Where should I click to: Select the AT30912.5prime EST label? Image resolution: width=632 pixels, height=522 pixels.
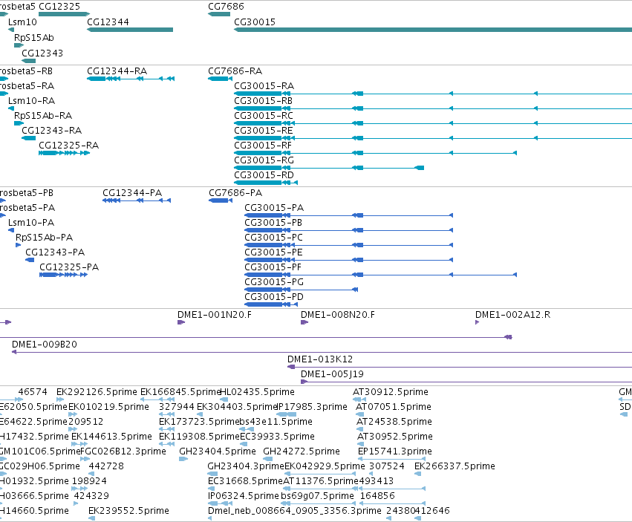[391, 392]
